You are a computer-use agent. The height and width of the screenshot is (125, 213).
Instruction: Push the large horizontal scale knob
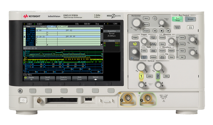(x=136, y=23)
